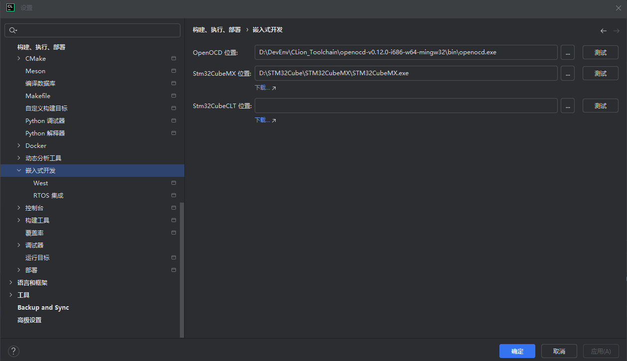Click the project-level icon beside 控制台
Viewport: 627px width, 361px height.
[173, 208]
